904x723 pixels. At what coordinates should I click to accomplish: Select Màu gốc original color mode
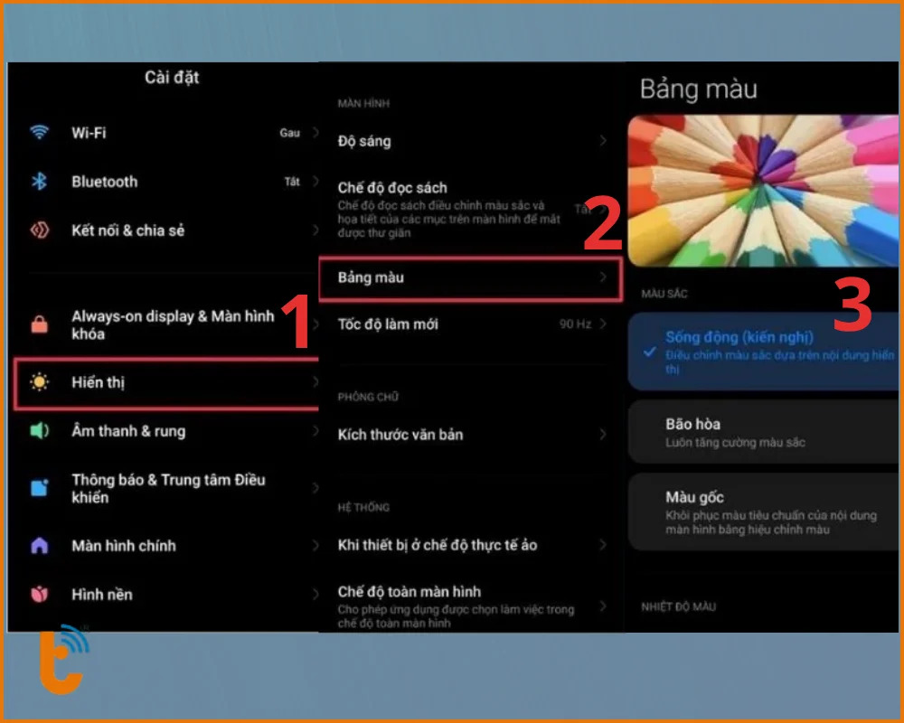tap(763, 512)
